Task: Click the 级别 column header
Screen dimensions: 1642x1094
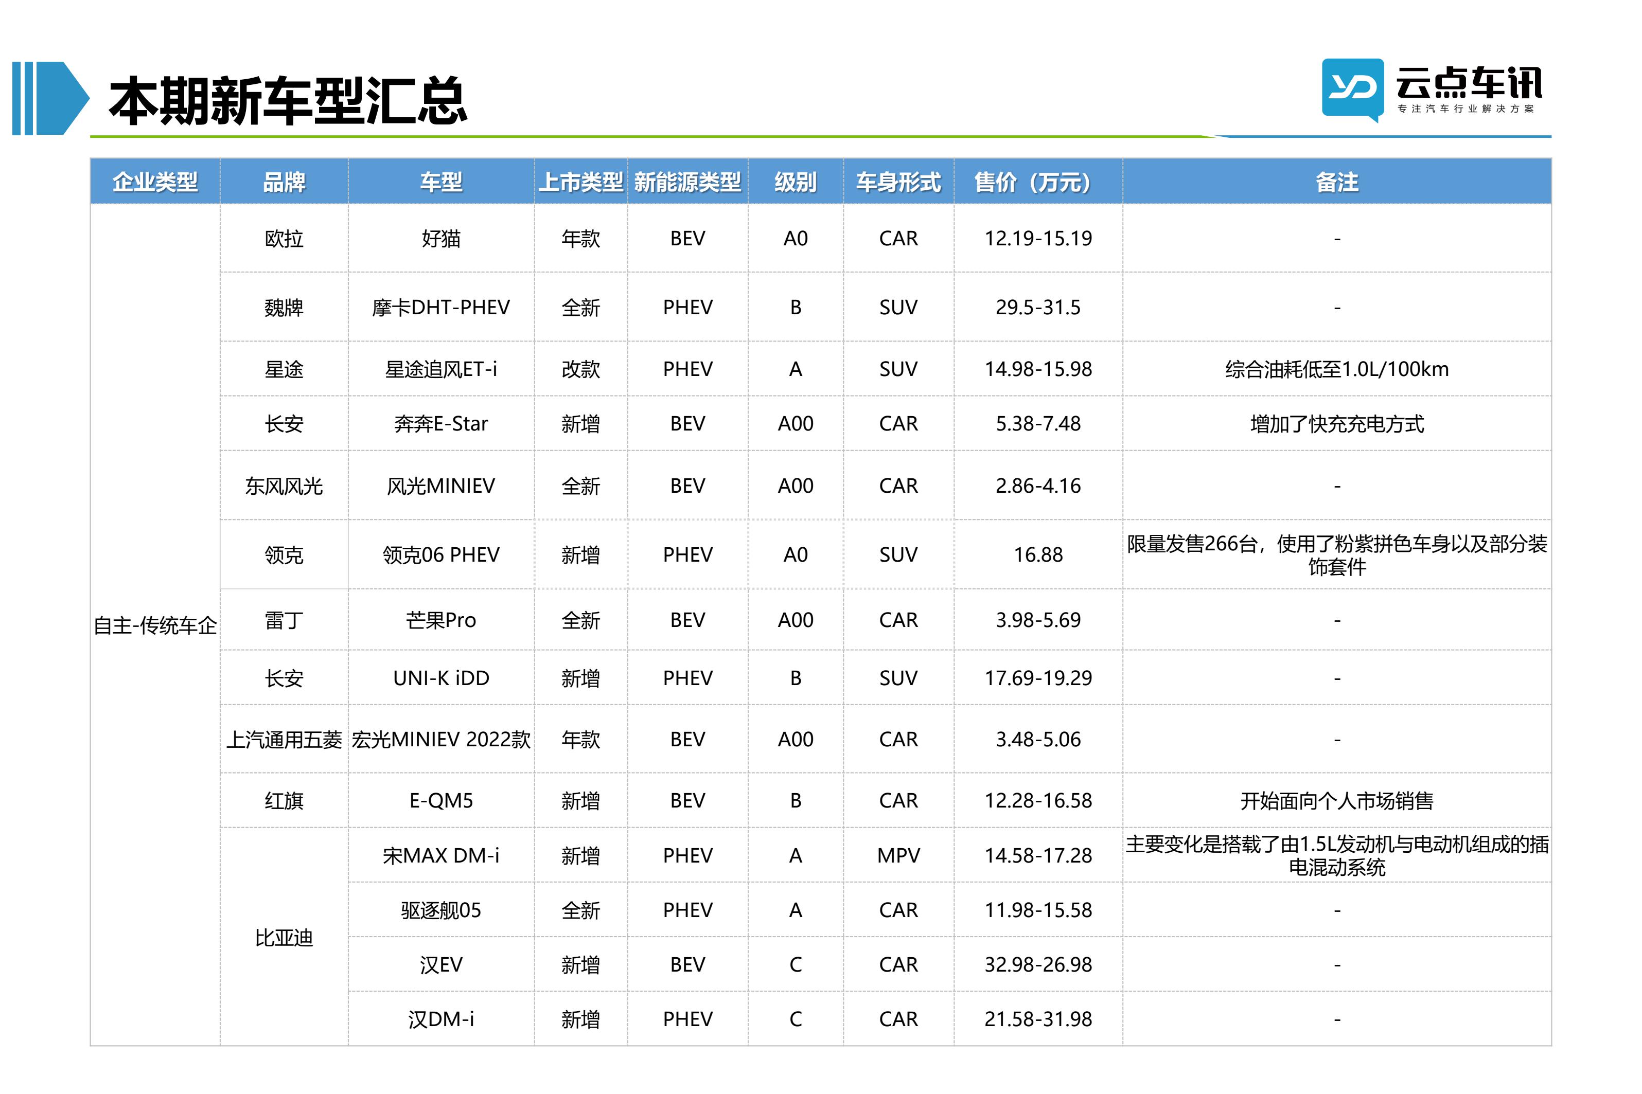Action: (x=796, y=182)
